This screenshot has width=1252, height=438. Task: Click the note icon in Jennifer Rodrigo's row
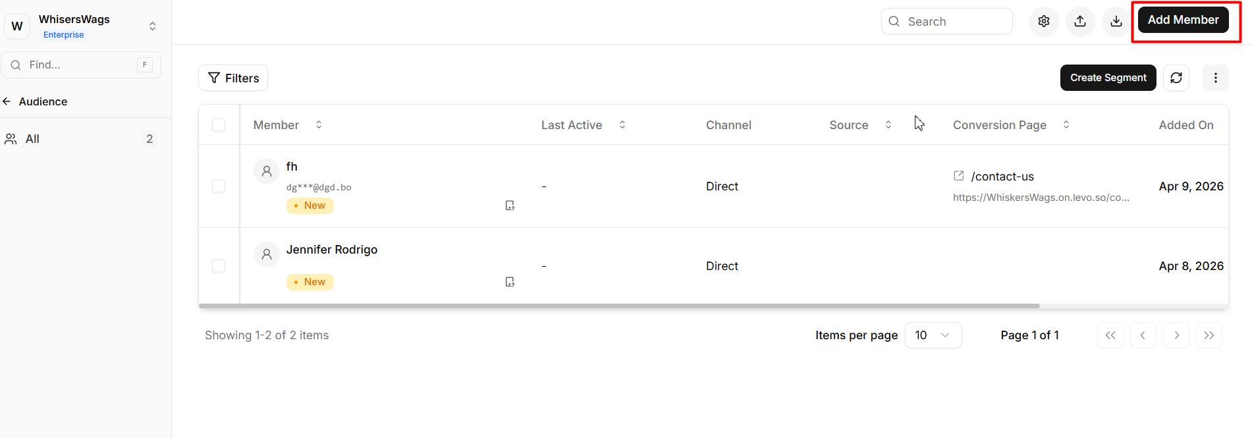510,282
